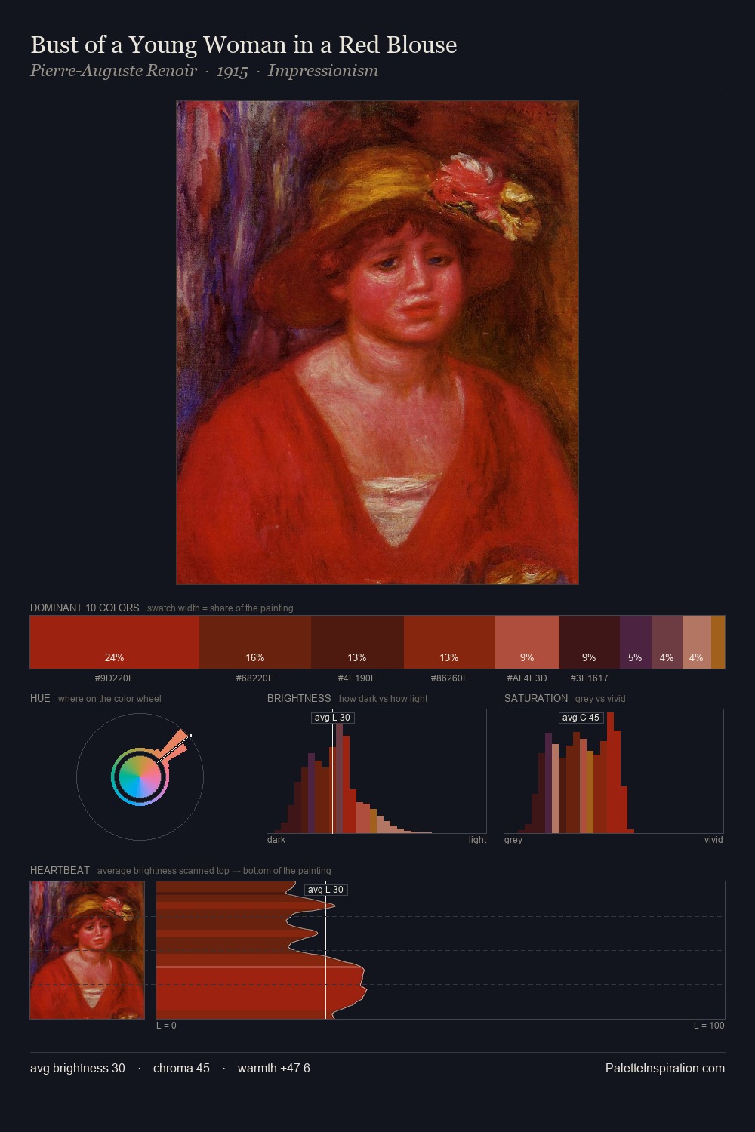This screenshot has height=1132, width=755.
Task: Click the hex code '#9D220F'
Action: click(115, 678)
